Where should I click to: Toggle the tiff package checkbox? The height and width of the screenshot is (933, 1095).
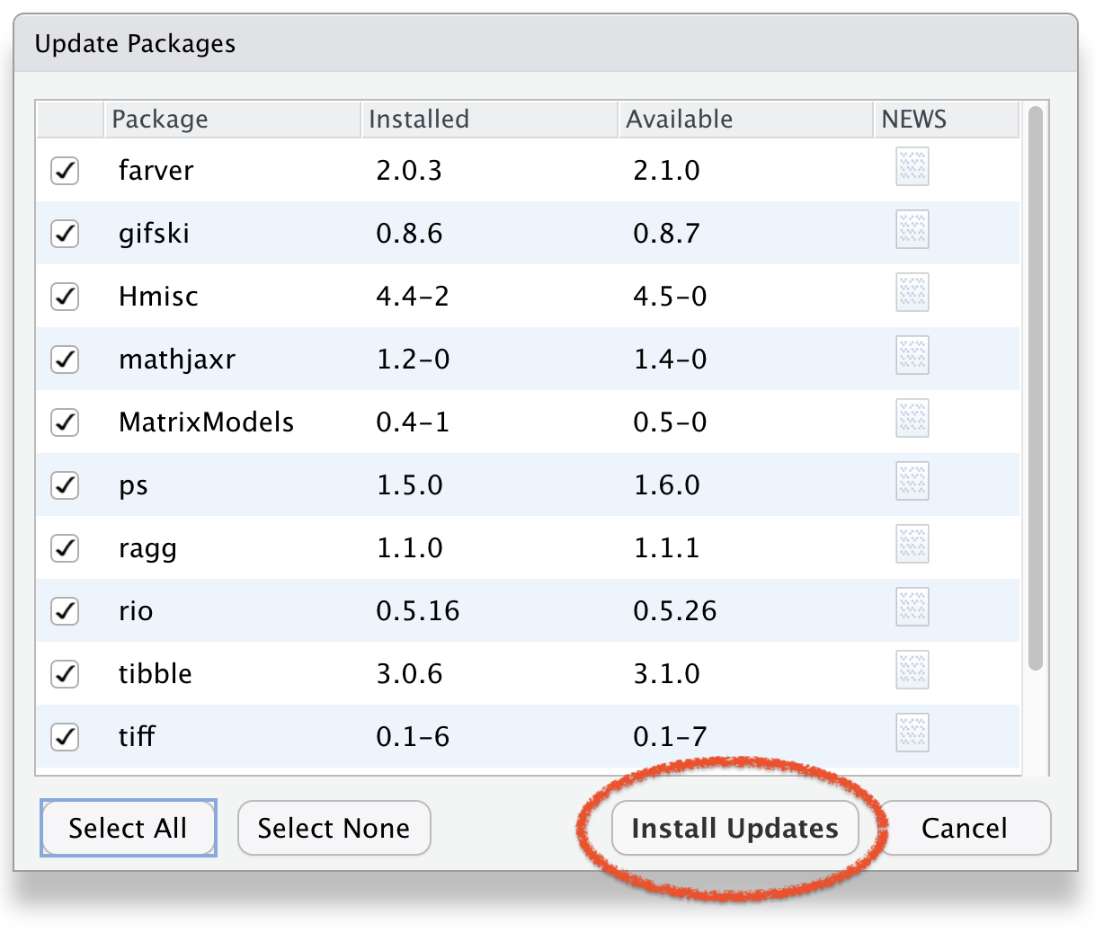click(65, 737)
